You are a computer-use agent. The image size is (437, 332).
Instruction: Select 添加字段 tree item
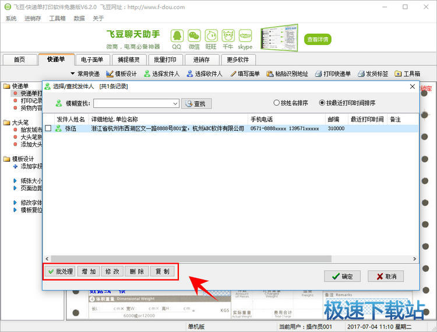click(x=27, y=166)
